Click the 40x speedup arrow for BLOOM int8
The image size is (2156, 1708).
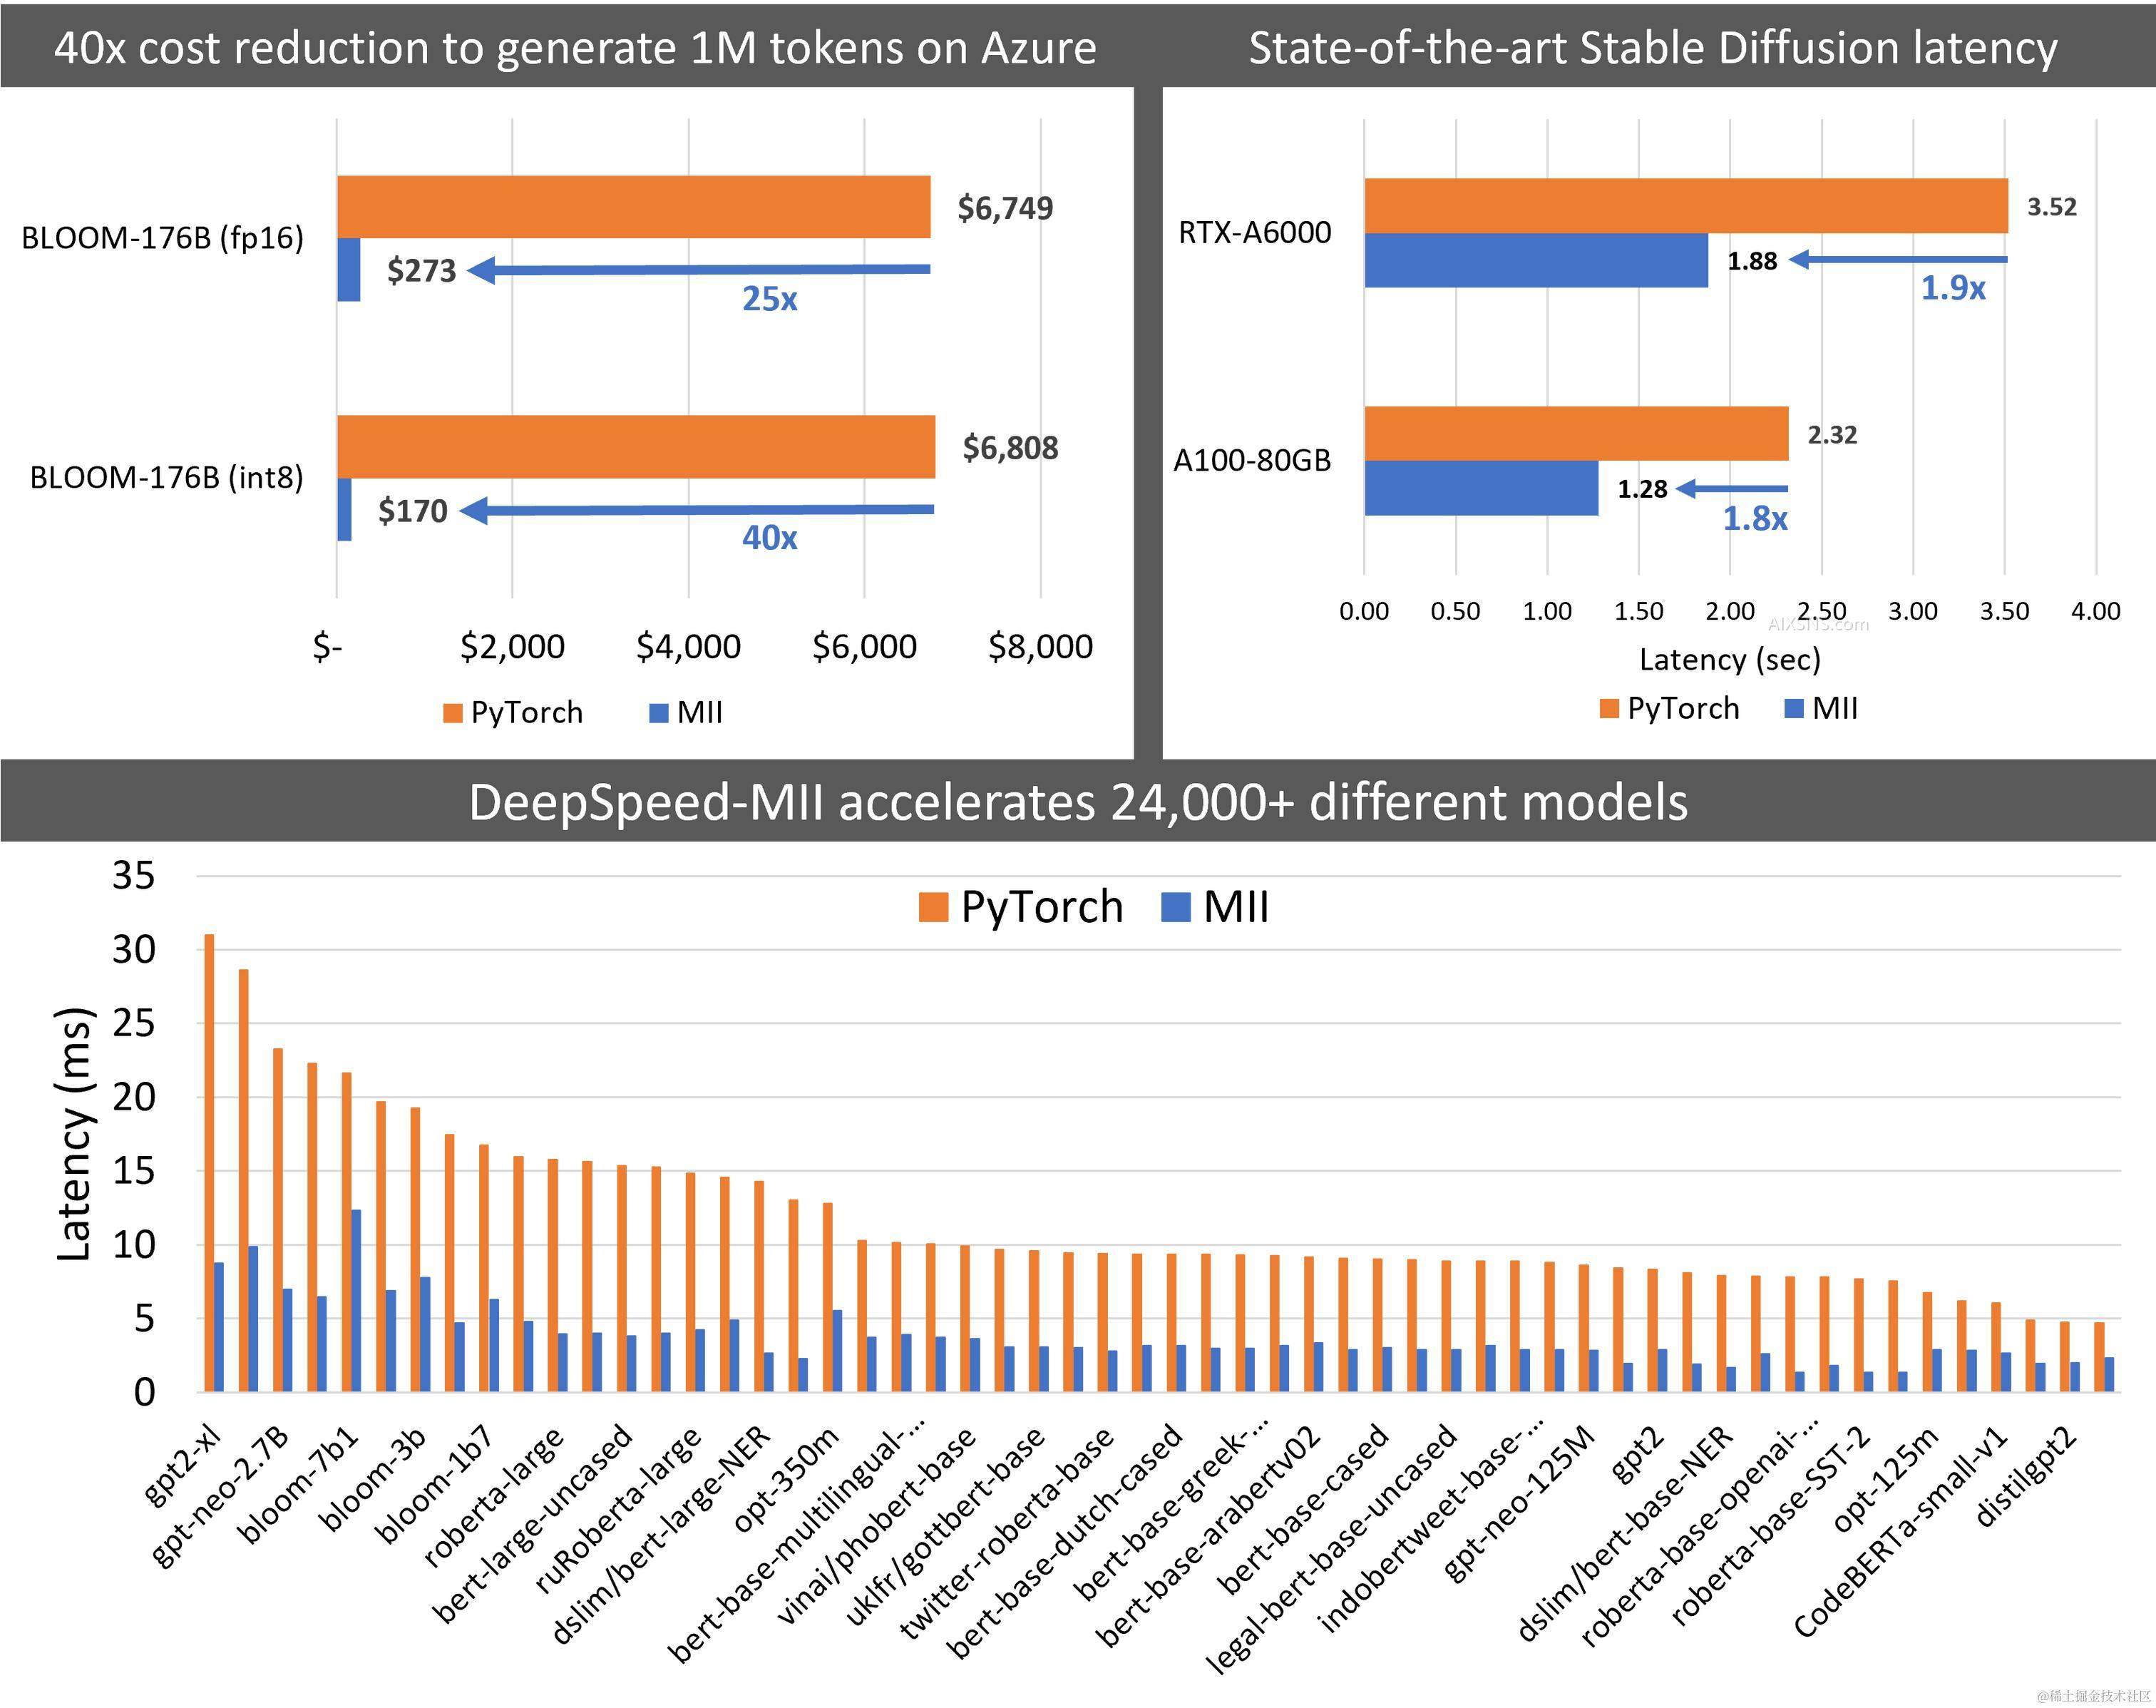(x=699, y=511)
